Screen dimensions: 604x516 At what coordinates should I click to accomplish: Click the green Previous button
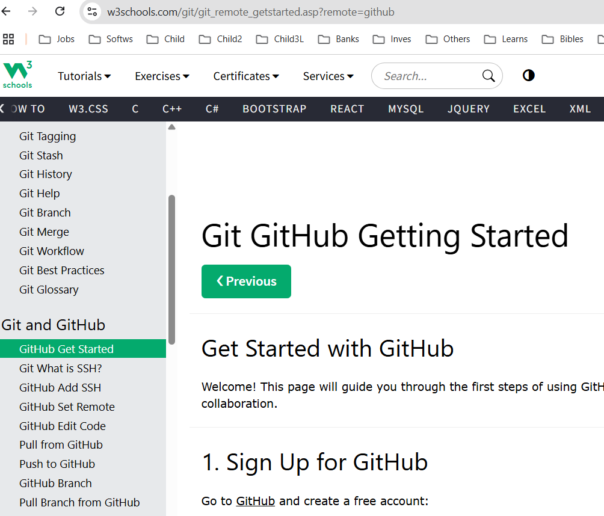tap(246, 281)
